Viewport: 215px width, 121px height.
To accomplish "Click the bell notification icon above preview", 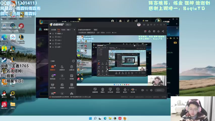I will (x=158, y=31).
